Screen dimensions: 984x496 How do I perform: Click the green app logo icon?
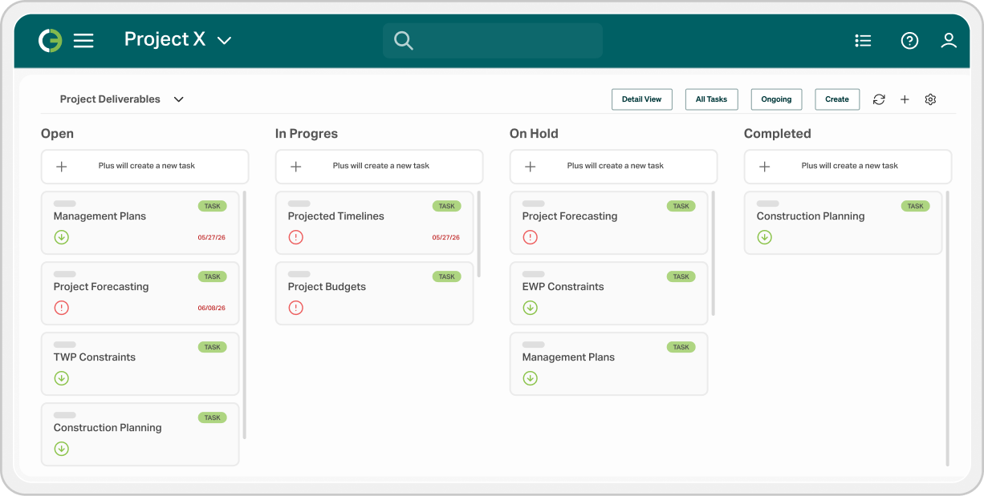click(x=48, y=39)
